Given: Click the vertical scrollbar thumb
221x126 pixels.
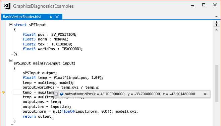Looking at the screenshot, I should (x=217, y=83).
